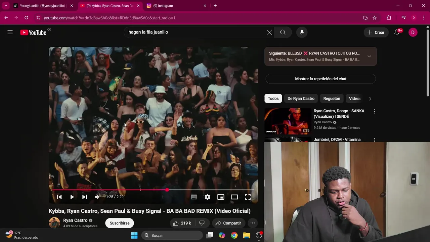Like the video with 219 k
The height and width of the screenshot is (242, 430).
(x=182, y=223)
